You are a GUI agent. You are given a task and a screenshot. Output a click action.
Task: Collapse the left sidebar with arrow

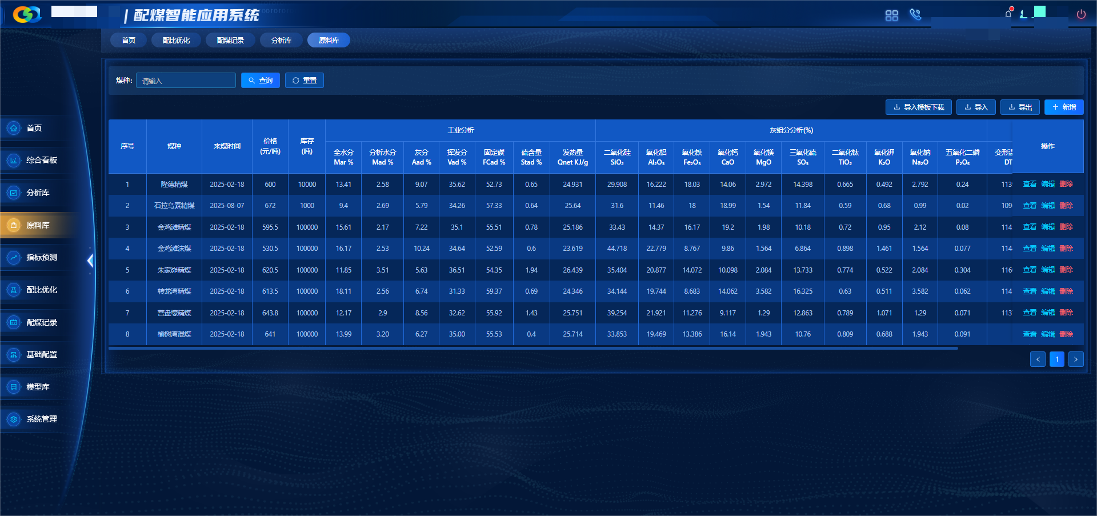click(x=90, y=261)
